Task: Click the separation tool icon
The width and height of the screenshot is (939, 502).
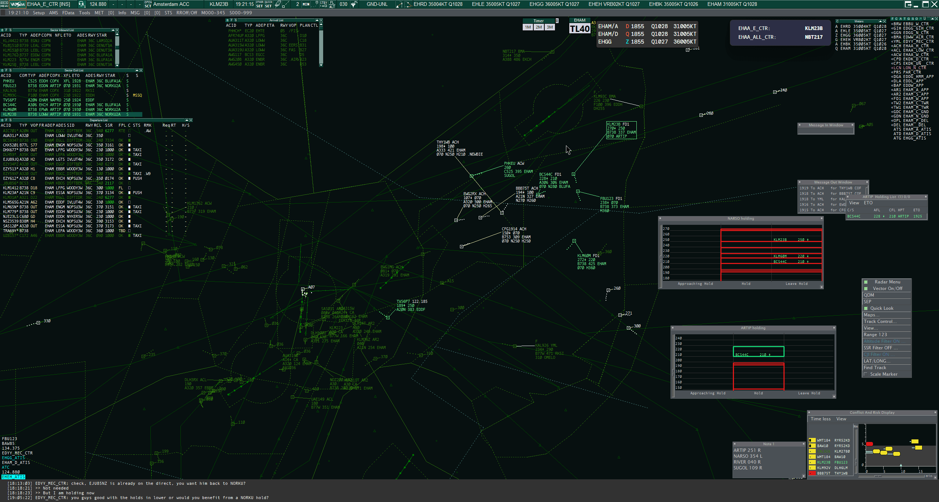Action: 408,4
